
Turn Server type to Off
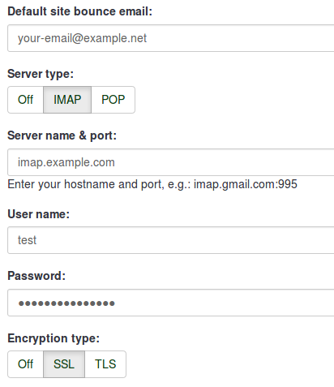tap(25, 100)
